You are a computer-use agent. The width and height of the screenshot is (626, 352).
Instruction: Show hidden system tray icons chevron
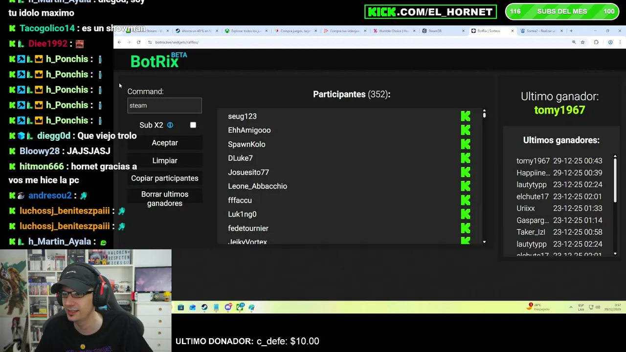pos(571,307)
